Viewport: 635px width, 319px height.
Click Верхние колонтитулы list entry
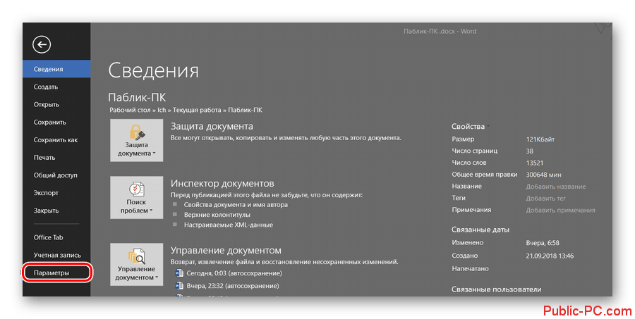click(x=217, y=215)
